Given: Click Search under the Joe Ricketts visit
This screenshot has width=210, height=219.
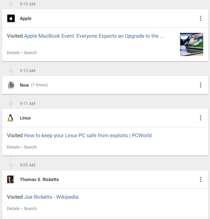Looking at the screenshot, I should click(30, 209).
